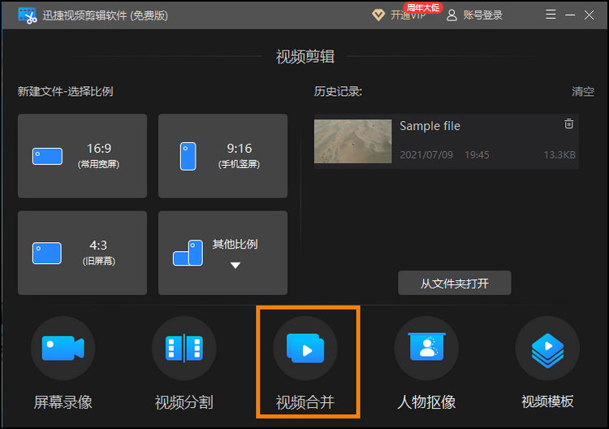Click the anniversary sale (周年大促) badge
609x429 pixels.
(423, 7)
